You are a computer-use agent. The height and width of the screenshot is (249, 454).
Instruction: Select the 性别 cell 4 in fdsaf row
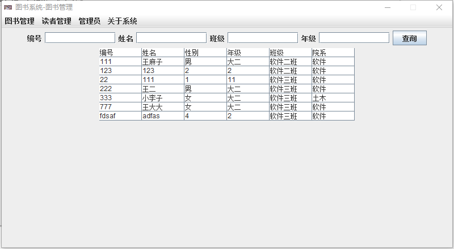[x=205, y=116]
